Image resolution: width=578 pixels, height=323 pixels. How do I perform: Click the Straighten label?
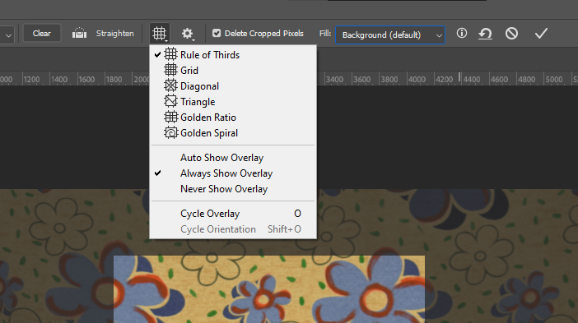tap(115, 34)
